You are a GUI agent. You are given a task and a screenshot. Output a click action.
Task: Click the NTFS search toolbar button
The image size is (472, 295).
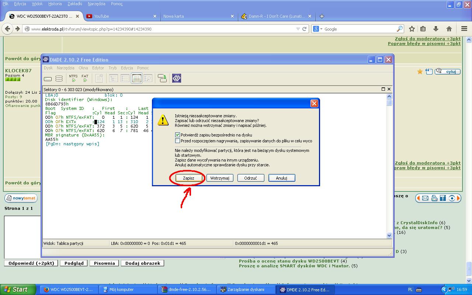point(73,78)
